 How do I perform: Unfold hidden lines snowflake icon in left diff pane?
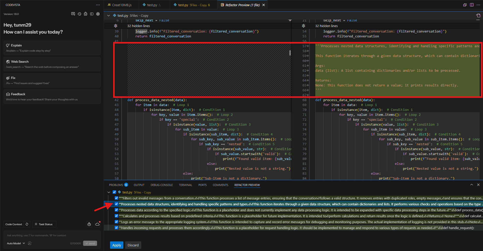(116, 26)
